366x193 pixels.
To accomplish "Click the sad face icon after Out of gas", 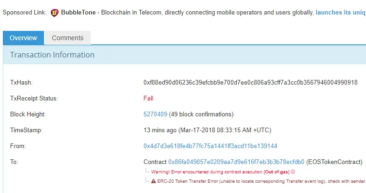I will pyautogui.click(x=293, y=172).
